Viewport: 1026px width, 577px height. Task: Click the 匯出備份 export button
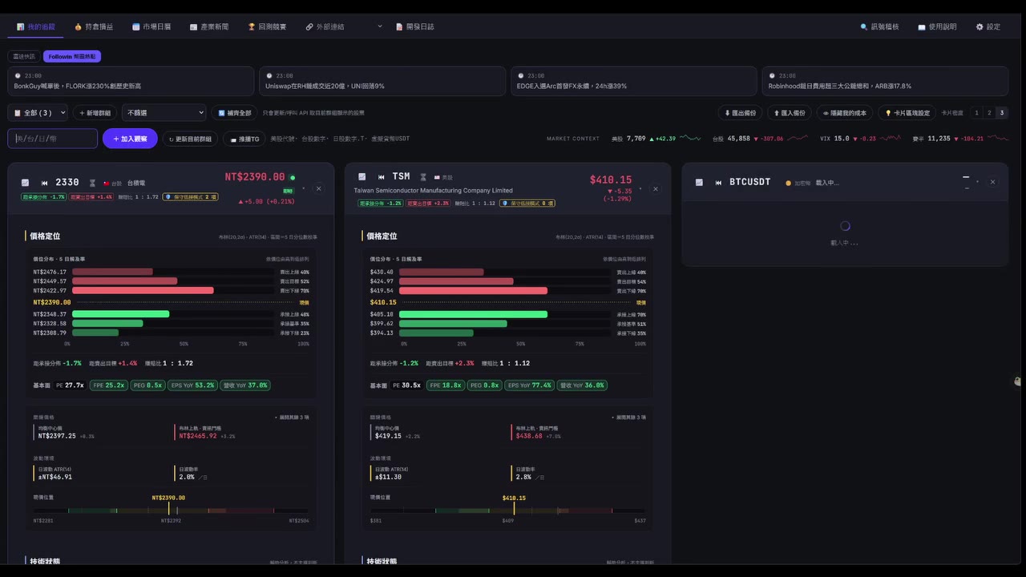click(740, 113)
